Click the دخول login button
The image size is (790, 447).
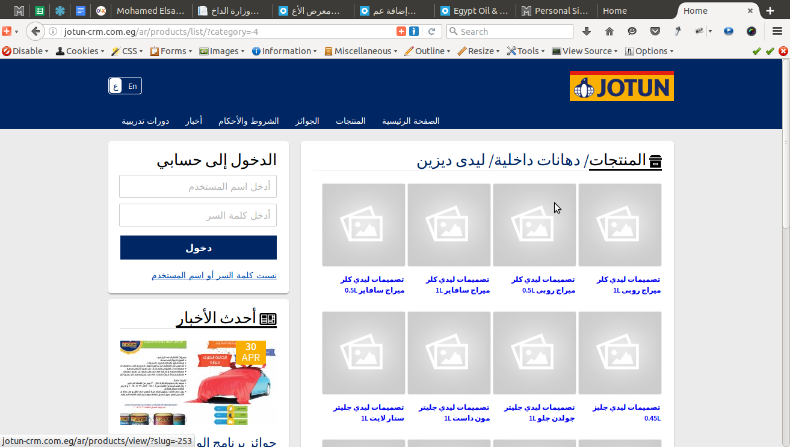(x=199, y=248)
